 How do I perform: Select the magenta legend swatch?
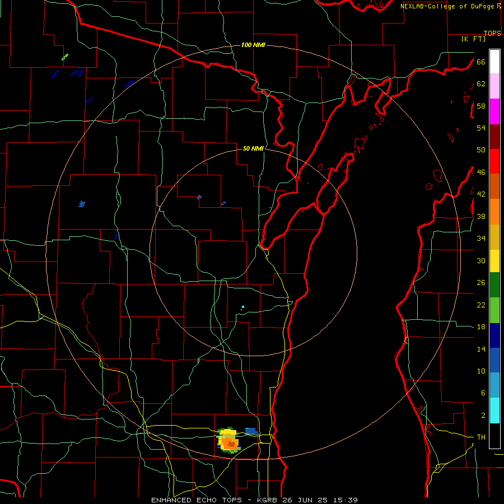[x=494, y=111]
